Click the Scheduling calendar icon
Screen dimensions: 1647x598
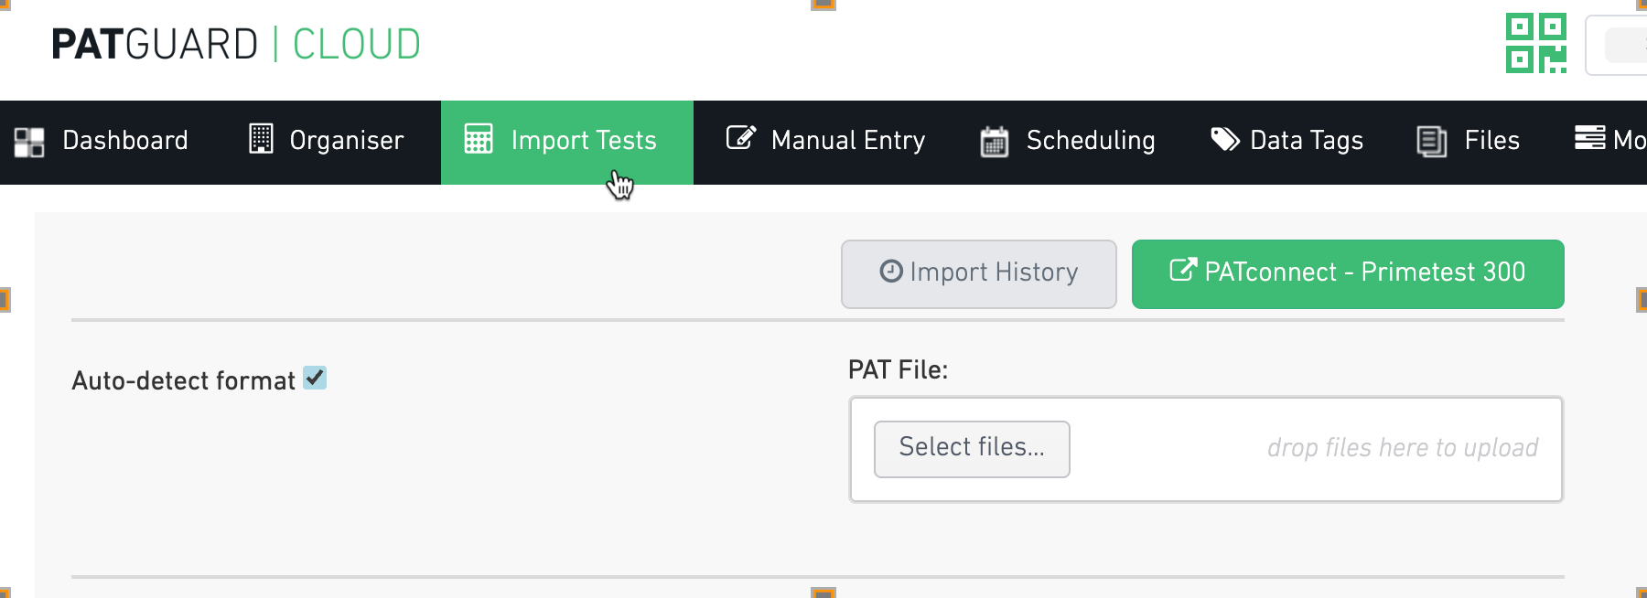click(x=995, y=141)
